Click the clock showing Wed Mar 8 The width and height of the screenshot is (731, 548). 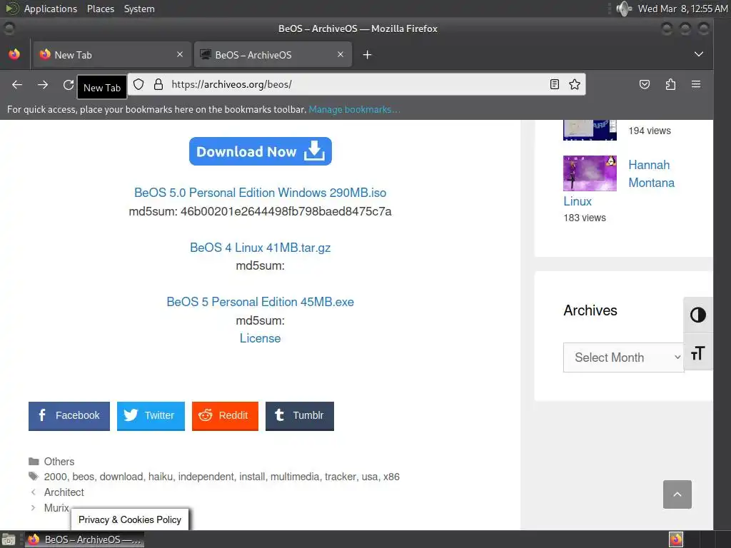click(x=682, y=9)
